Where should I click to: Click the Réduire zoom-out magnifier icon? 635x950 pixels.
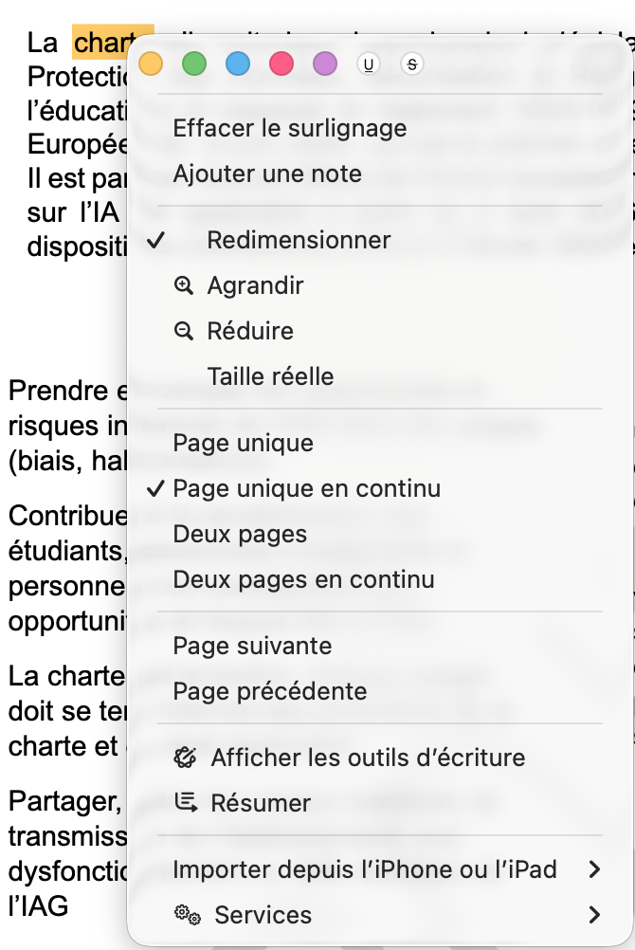185,331
